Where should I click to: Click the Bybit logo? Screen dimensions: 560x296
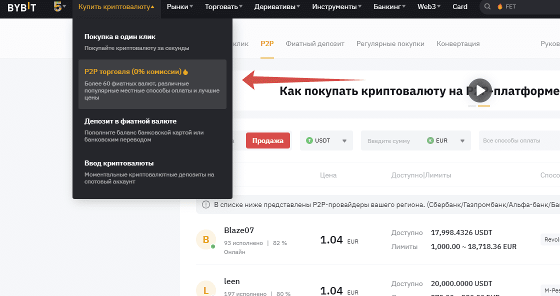[22, 7]
